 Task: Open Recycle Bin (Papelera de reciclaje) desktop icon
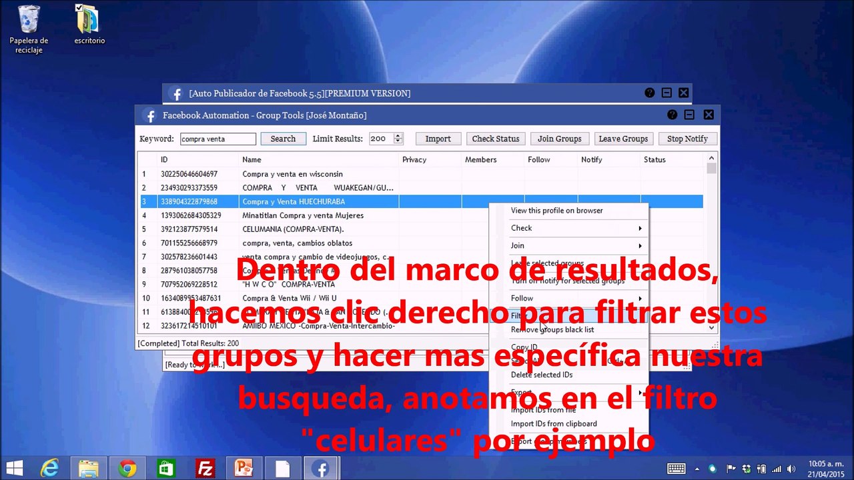click(29, 29)
